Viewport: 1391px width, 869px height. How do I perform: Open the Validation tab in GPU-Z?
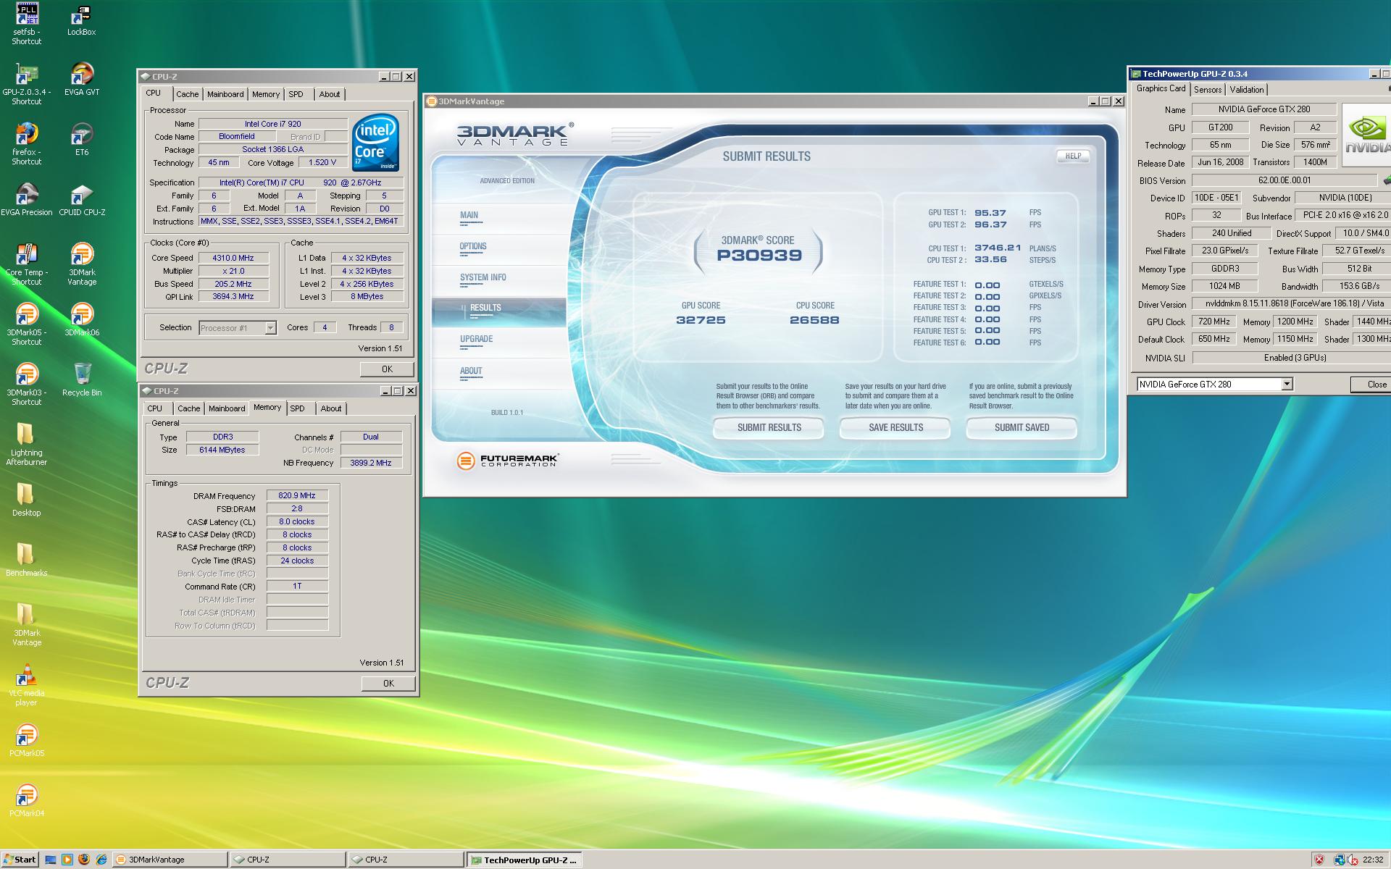(1247, 90)
